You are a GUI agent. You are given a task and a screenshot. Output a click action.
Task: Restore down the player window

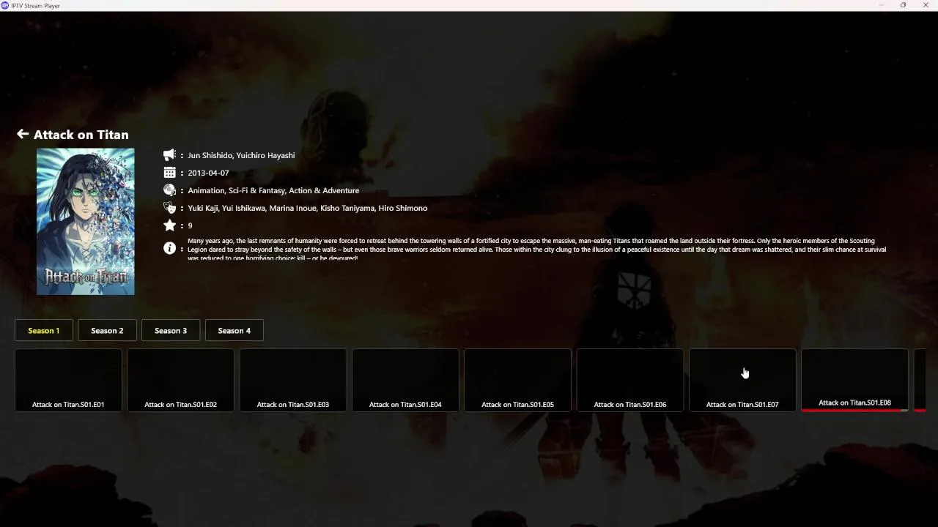[x=903, y=5]
